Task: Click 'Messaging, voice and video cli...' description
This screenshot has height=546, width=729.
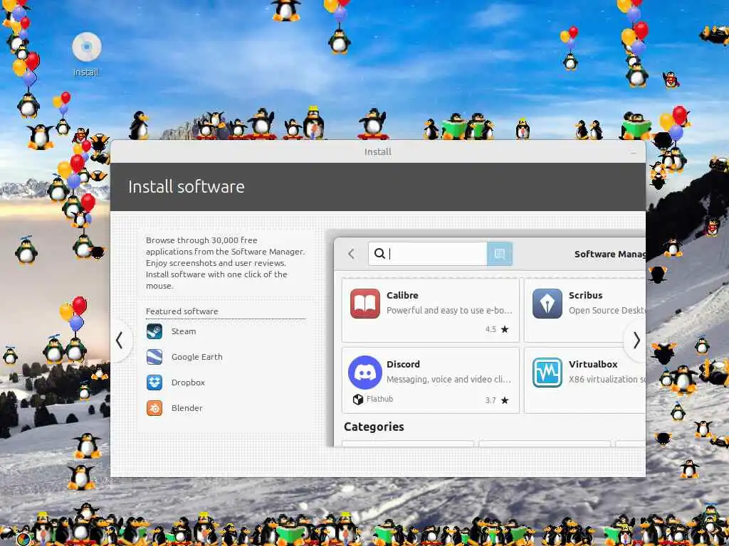Action: [449, 380]
